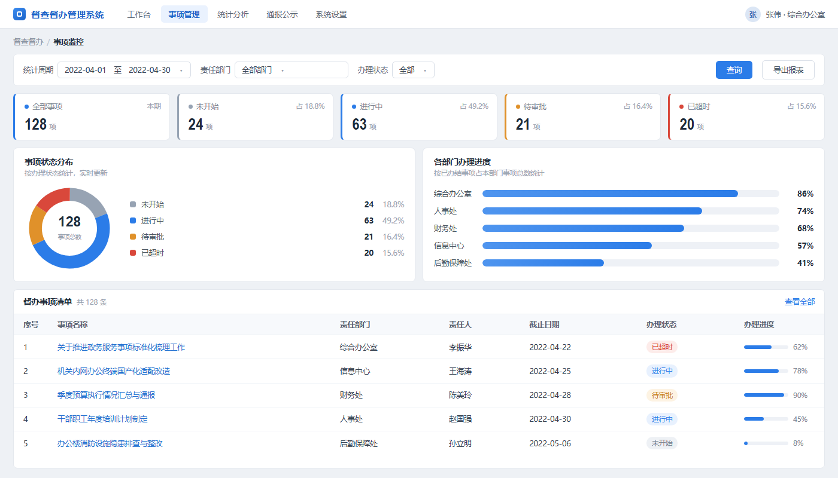838x478 pixels.
Task: Click the 财务处 68% progress bar
Action: coord(631,228)
